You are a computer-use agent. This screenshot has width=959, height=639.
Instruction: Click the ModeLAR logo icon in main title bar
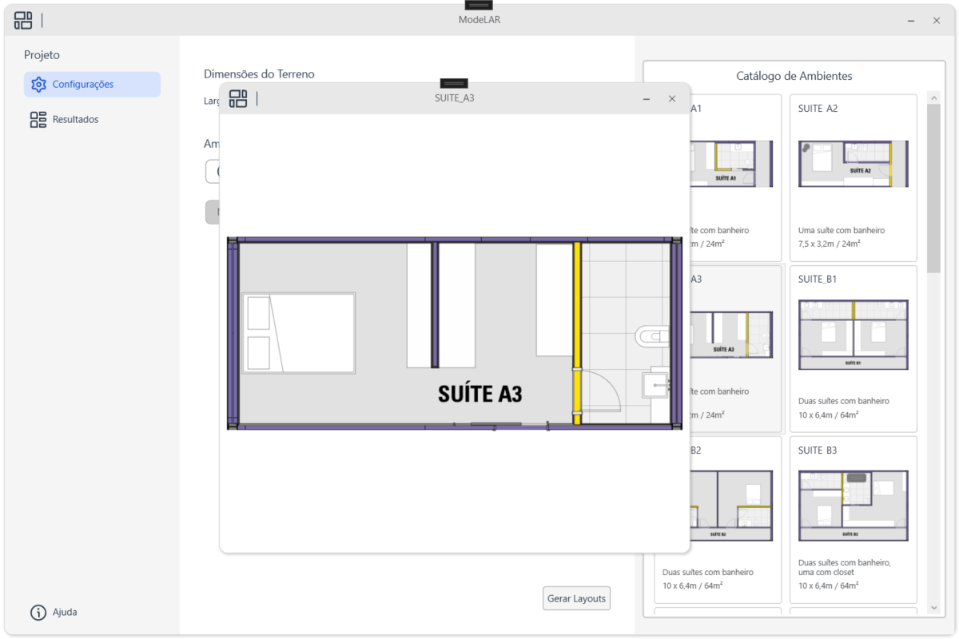pos(23,21)
